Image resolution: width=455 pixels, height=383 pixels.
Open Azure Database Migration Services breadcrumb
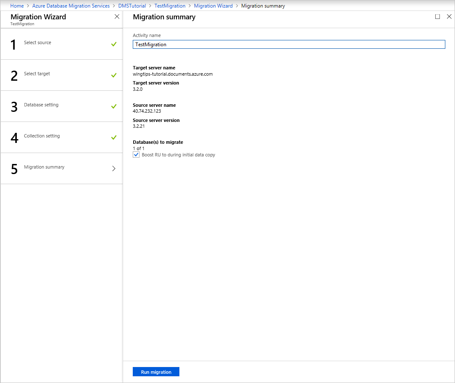[71, 6]
